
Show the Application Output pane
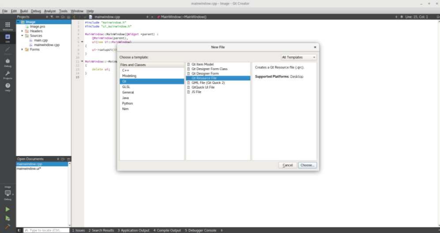point(134,230)
